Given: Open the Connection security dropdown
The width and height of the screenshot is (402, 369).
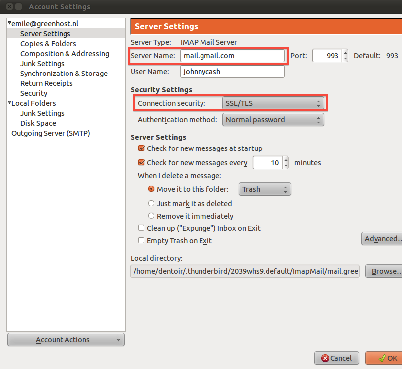Looking at the screenshot, I should tap(272, 103).
